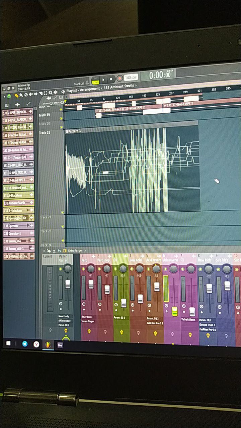Click the playlist speaker playback tool
Viewport: 241px width, 428px height.
(x=55, y=93)
